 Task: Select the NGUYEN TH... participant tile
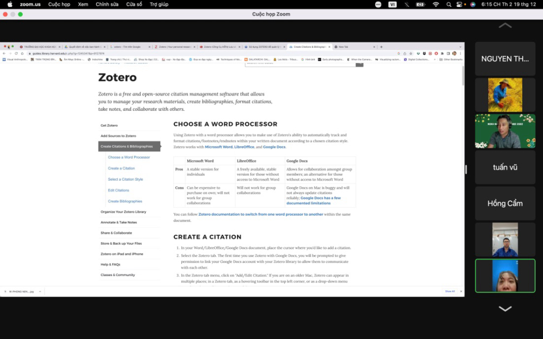pyautogui.click(x=505, y=59)
